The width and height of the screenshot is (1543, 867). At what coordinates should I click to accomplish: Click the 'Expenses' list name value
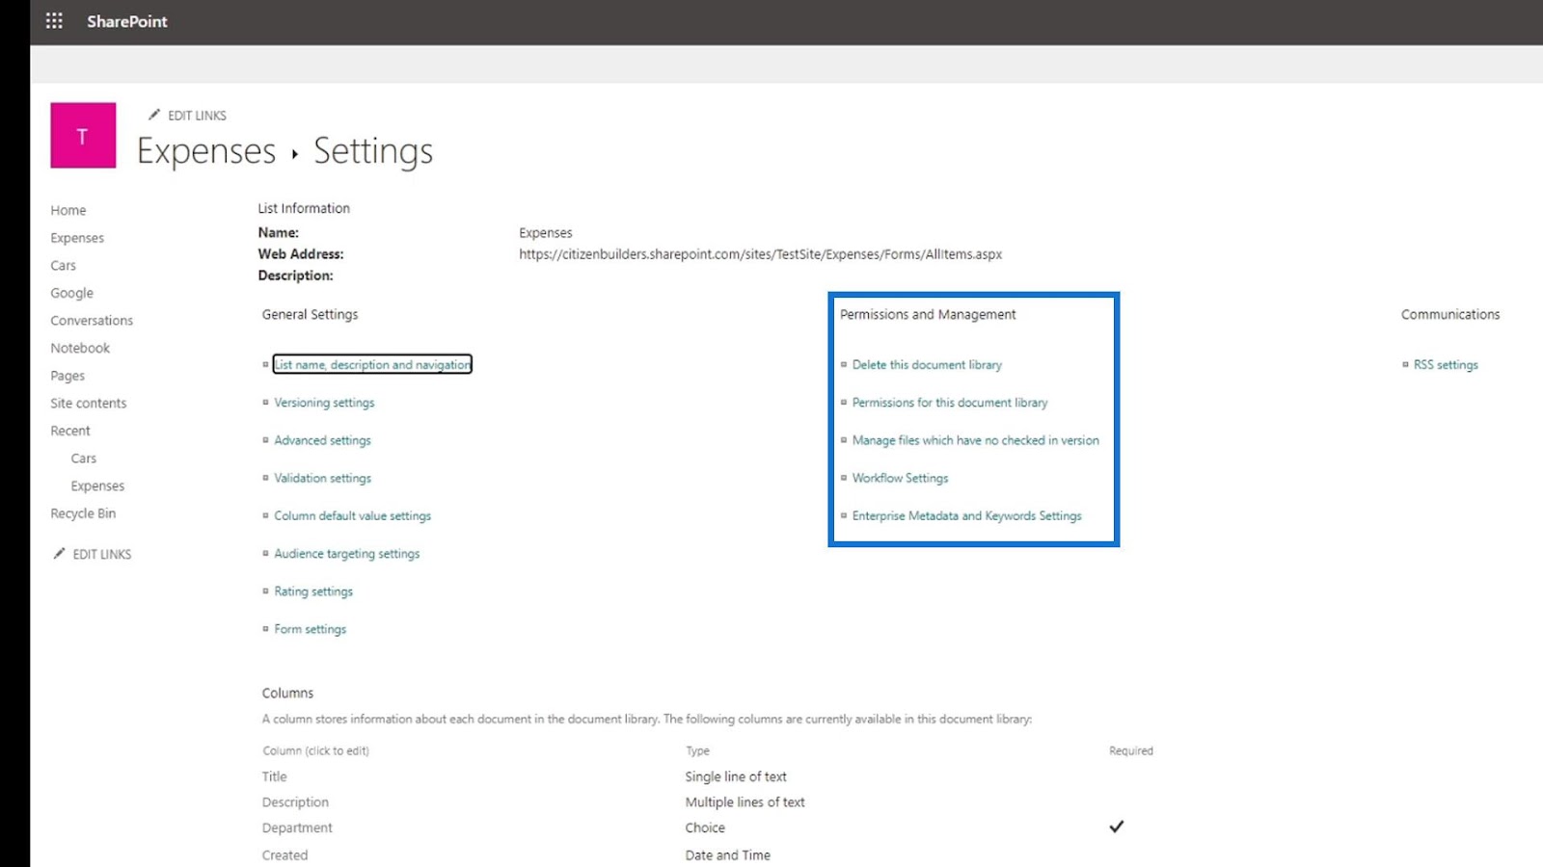click(x=546, y=233)
